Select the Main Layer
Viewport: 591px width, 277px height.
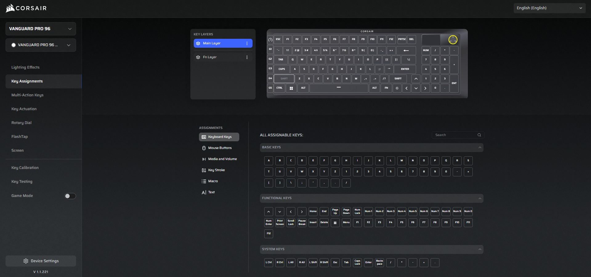223,43
